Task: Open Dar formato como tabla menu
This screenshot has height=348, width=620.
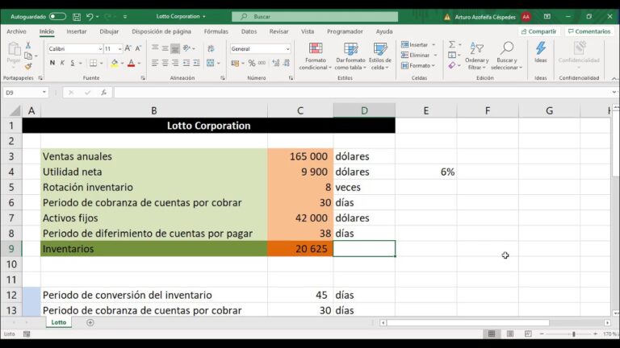Action: (x=350, y=56)
